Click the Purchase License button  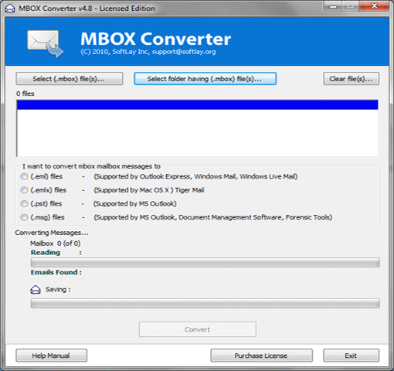(x=261, y=356)
